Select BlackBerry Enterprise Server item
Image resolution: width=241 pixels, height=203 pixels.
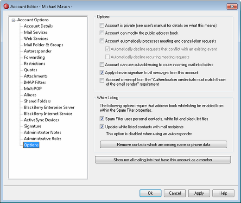[x=49, y=107]
